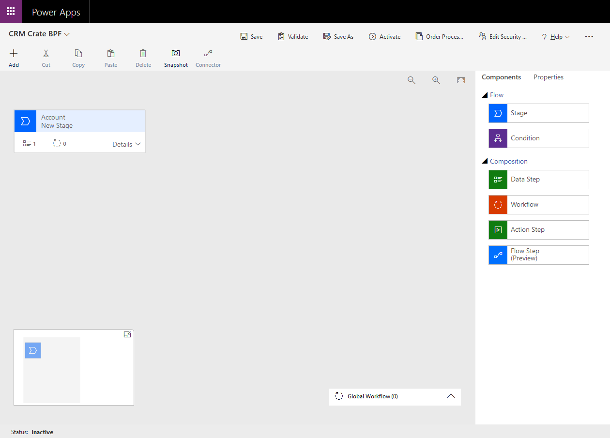This screenshot has height=438, width=610.
Task: Expand the Details section on the Account stage
Action: coord(126,144)
